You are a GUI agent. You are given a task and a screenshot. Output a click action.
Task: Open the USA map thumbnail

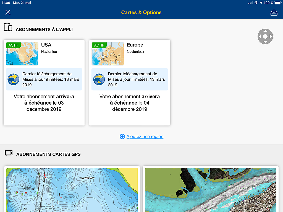[x=22, y=54]
